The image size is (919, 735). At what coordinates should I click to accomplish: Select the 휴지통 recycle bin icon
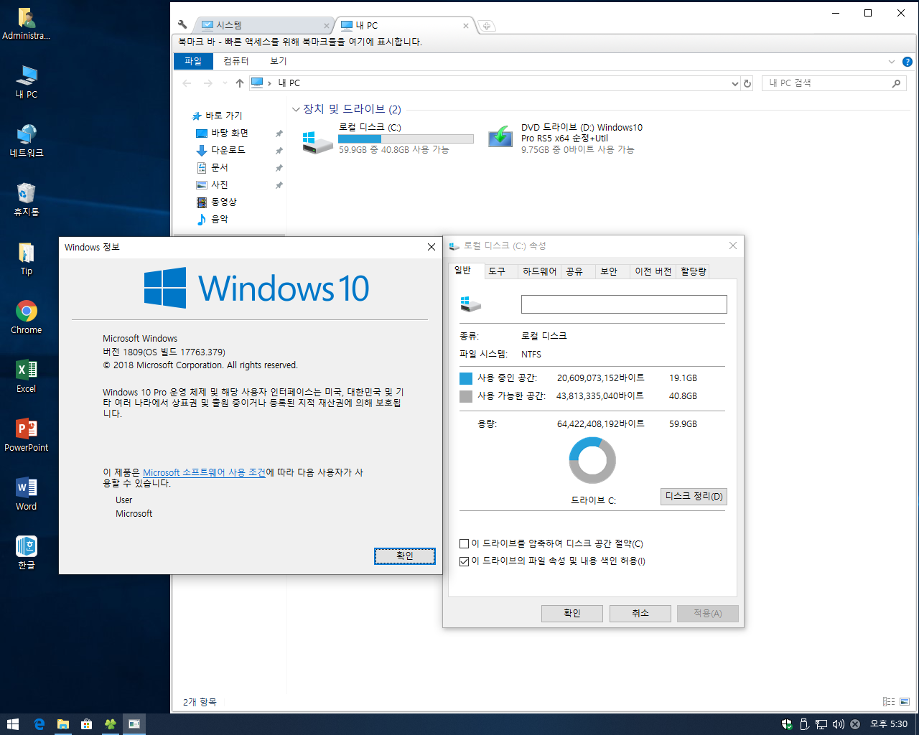pos(27,194)
